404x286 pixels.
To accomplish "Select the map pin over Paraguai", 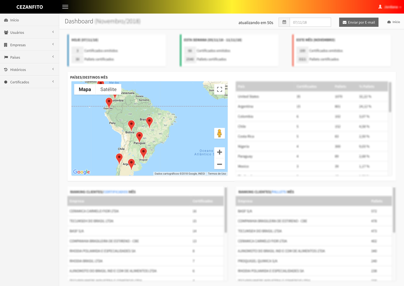I will pos(140,137).
